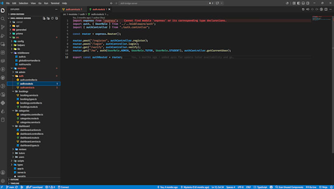Viewport: 334px width, 189px height.
Task: Expand the TIMELINE section
Action: tap(34, 184)
